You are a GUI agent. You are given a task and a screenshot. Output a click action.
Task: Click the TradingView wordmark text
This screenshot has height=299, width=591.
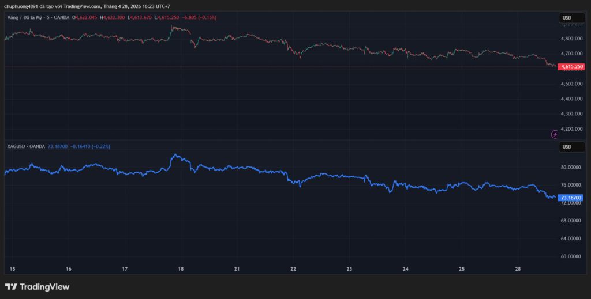pyautogui.click(x=44, y=286)
